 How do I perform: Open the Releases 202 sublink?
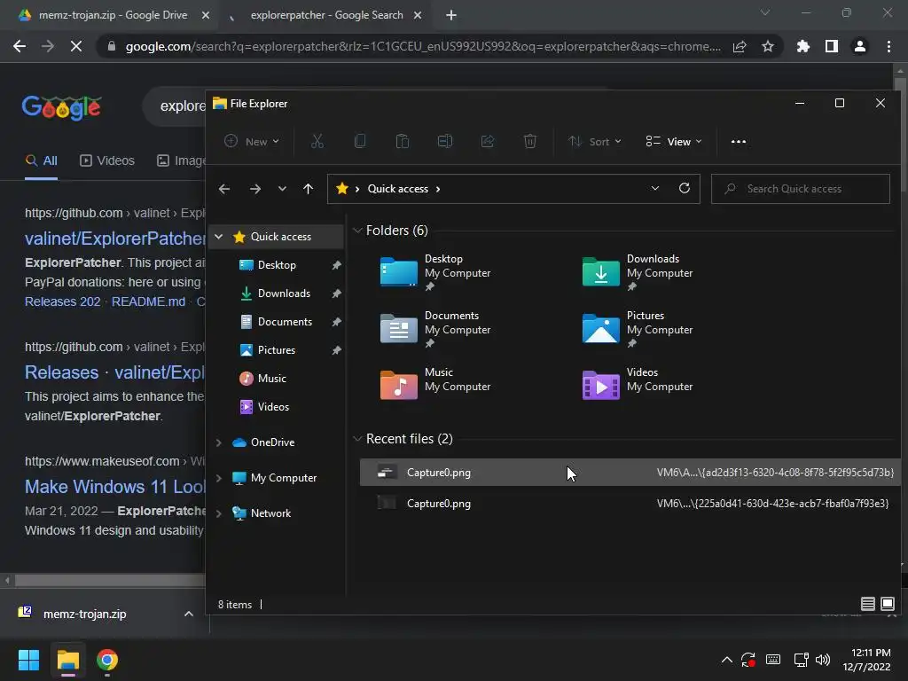[x=63, y=301]
